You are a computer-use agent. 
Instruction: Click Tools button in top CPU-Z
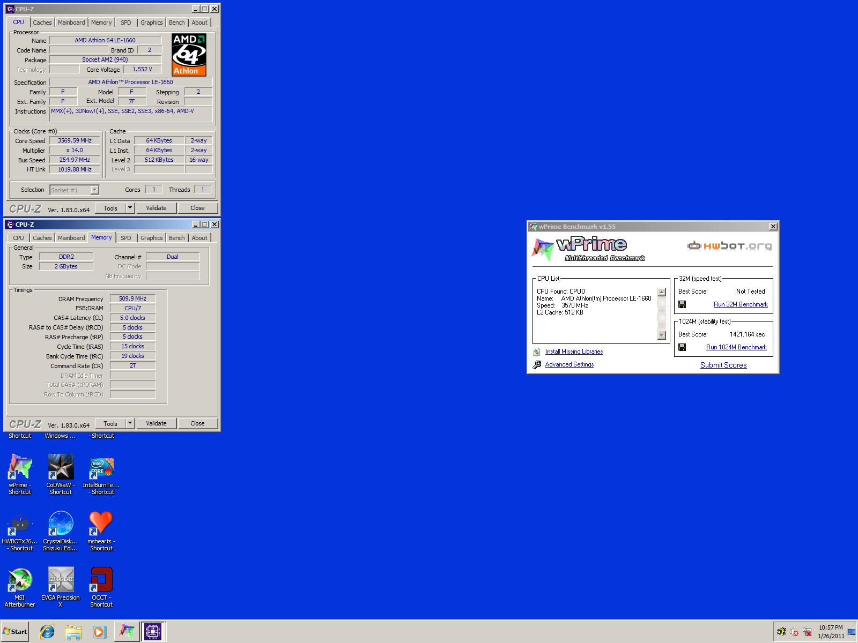point(110,208)
